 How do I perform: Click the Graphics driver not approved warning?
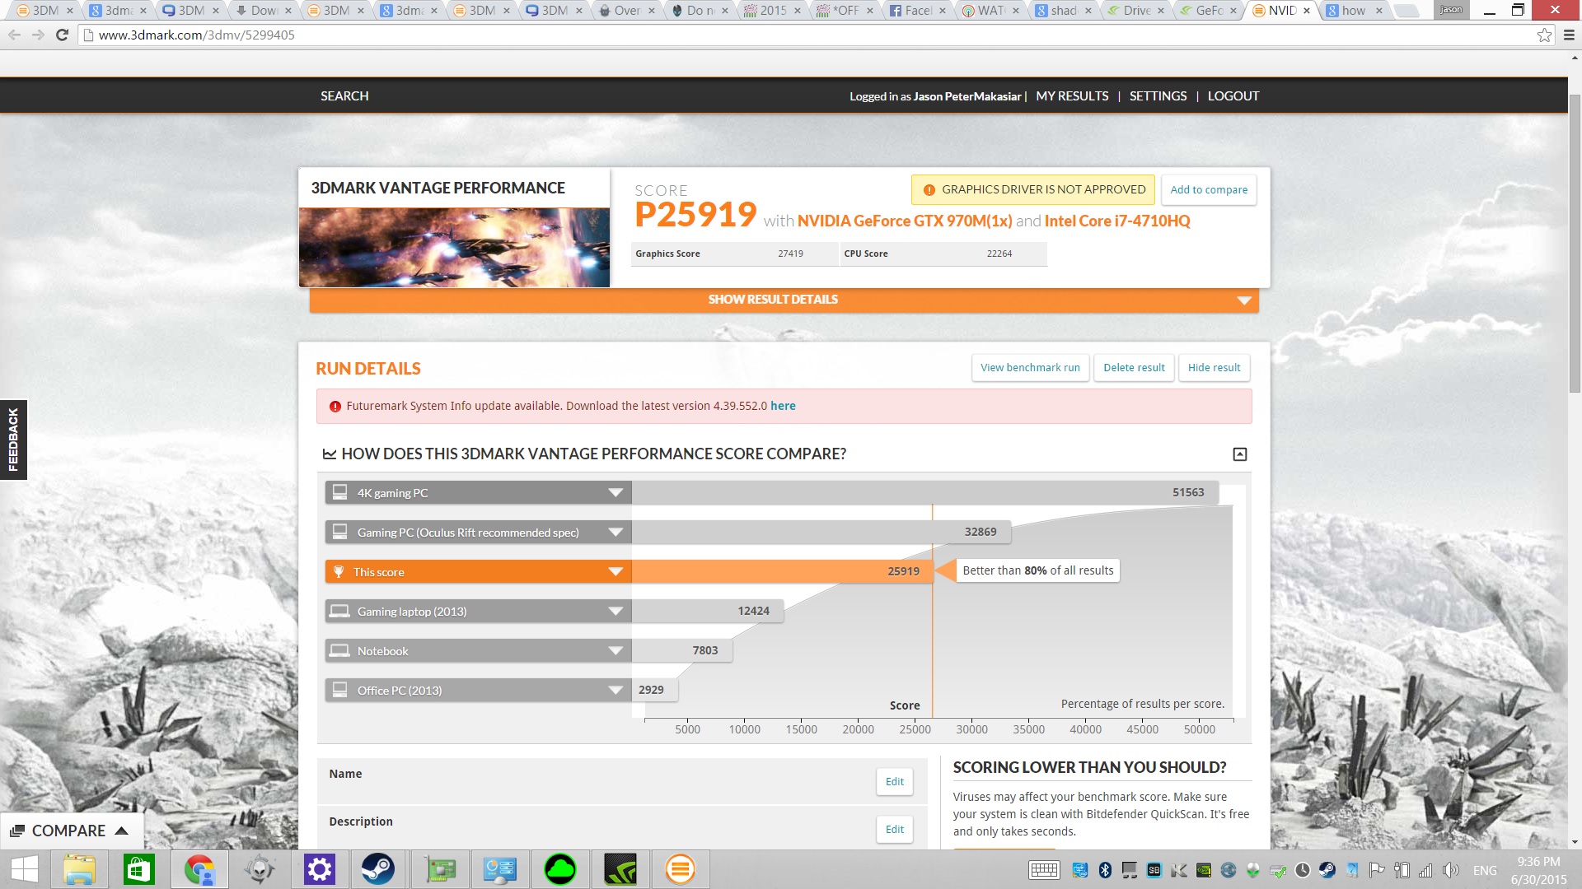click(1033, 190)
